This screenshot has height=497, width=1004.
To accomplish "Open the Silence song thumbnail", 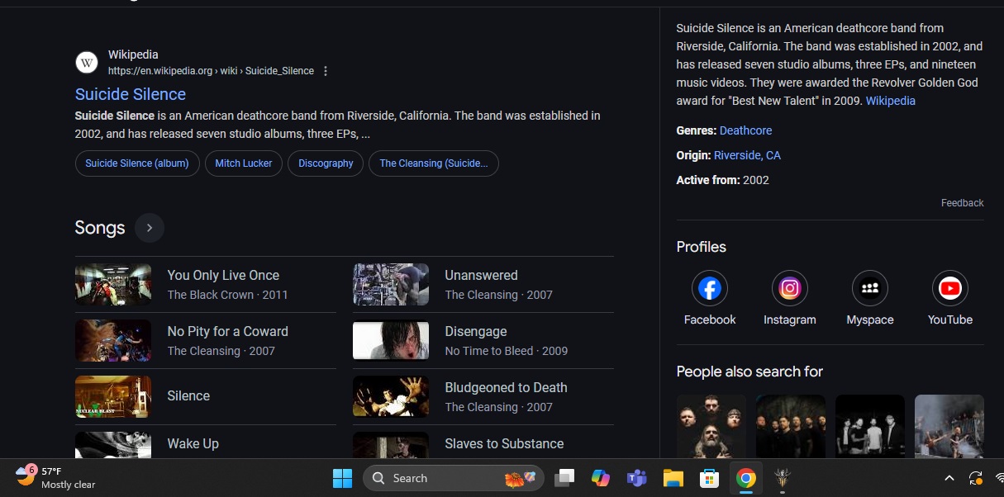I will [x=113, y=397].
